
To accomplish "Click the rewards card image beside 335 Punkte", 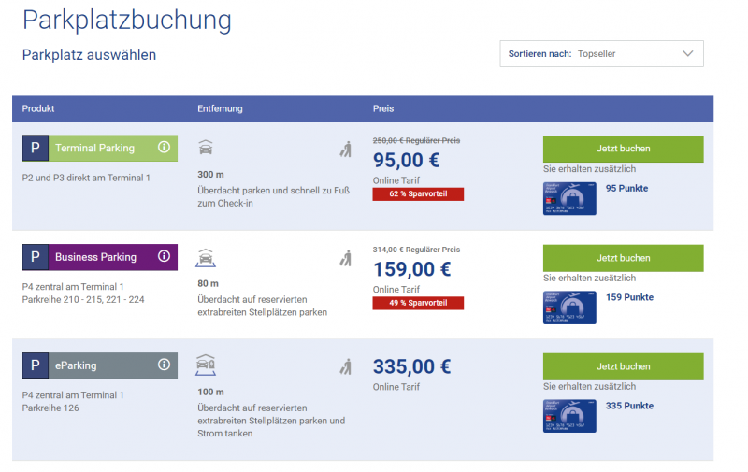I will [569, 416].
